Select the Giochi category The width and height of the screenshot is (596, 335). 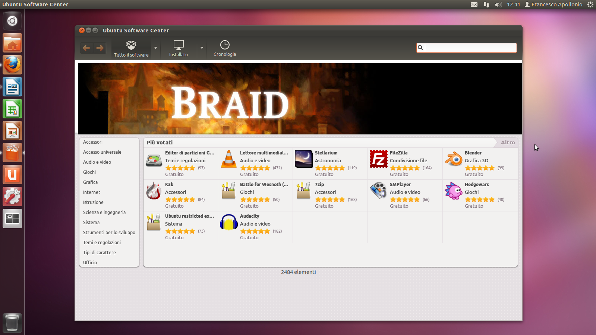[x=89, y=172]
